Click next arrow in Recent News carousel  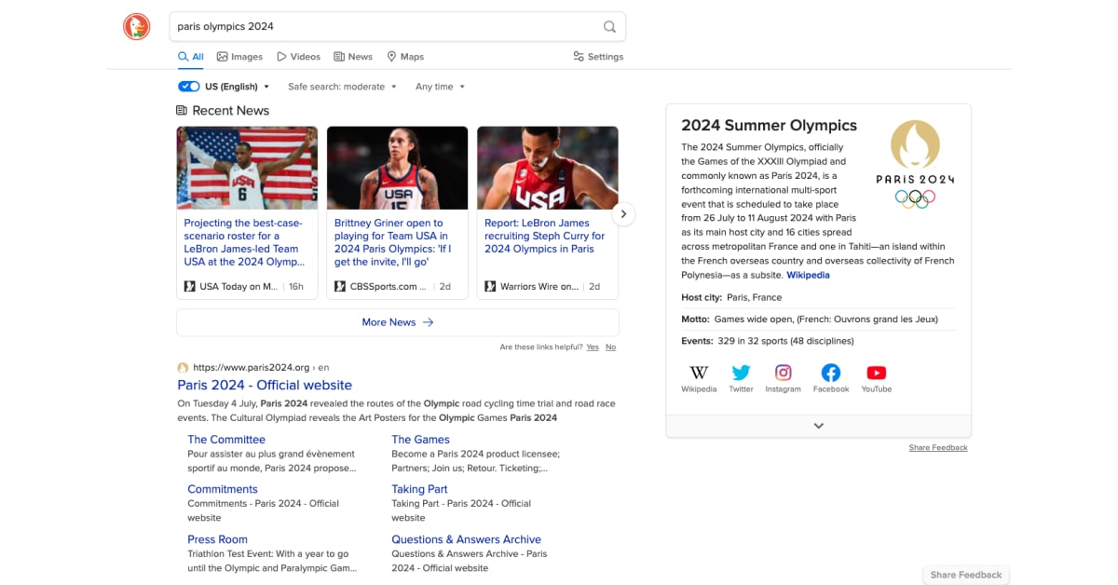tap(623, 214)
